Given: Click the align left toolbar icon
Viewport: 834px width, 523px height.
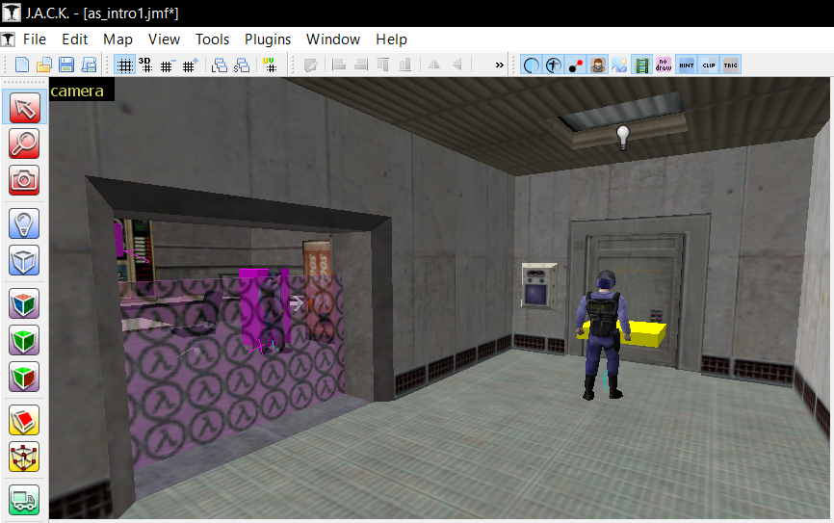Looking at the screenshot, I should [338, 65].
